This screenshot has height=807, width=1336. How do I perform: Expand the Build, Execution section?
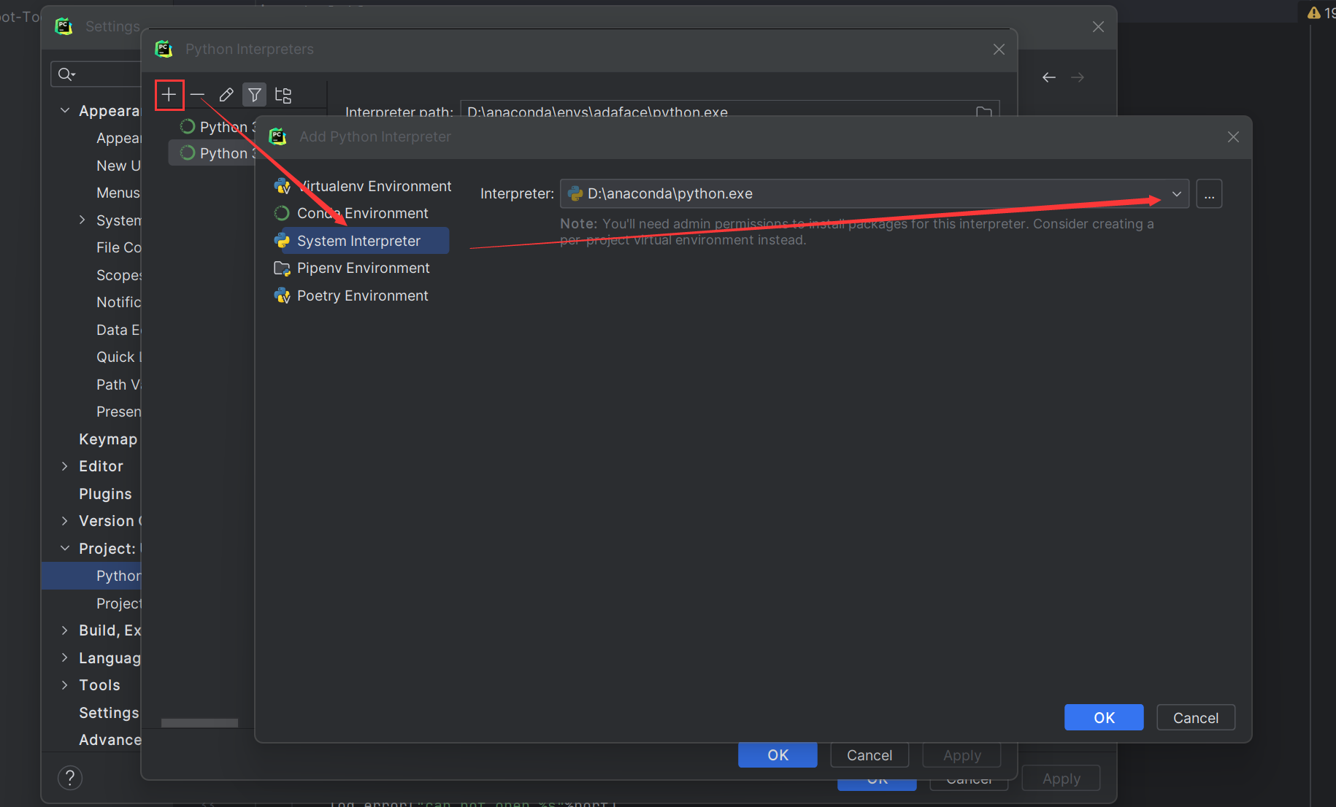pyautogui.click(x=65, y=630)
